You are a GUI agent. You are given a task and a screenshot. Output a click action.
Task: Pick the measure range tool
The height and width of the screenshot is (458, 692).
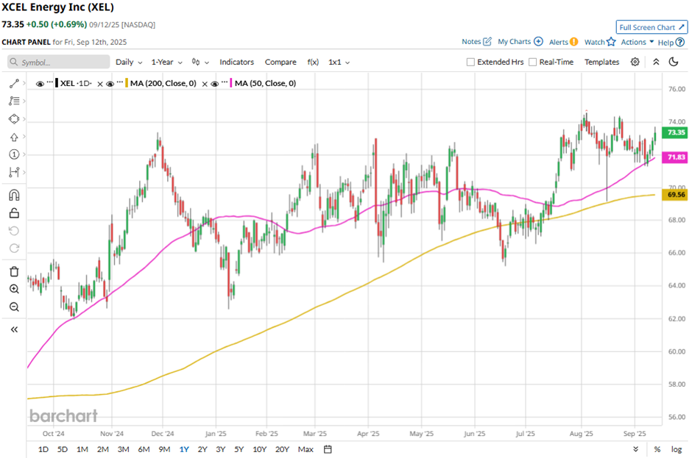14,172
